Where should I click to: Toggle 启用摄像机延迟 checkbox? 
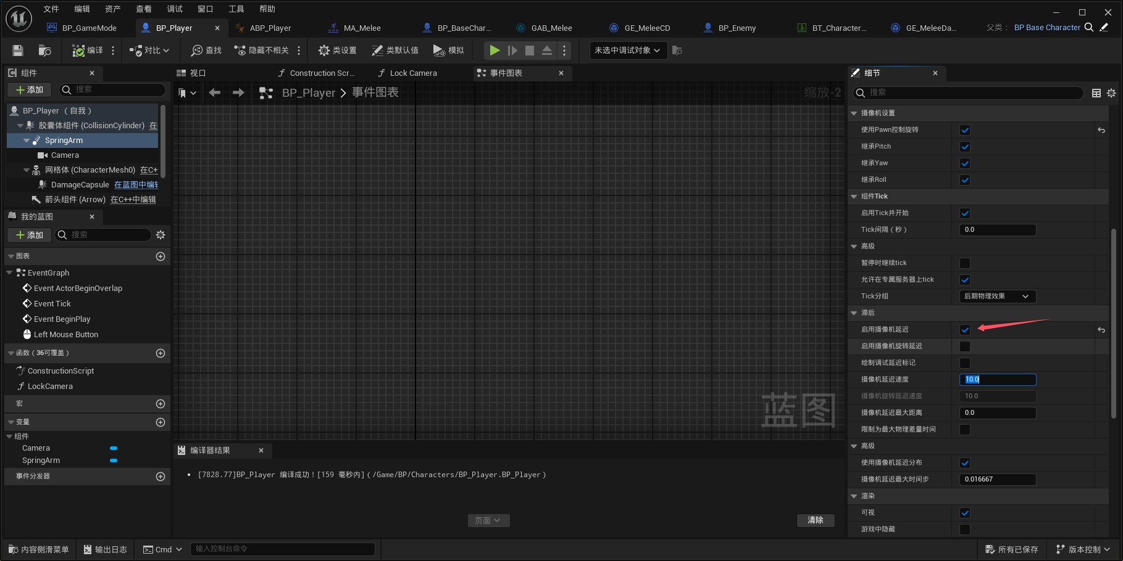tap(965, 330)
